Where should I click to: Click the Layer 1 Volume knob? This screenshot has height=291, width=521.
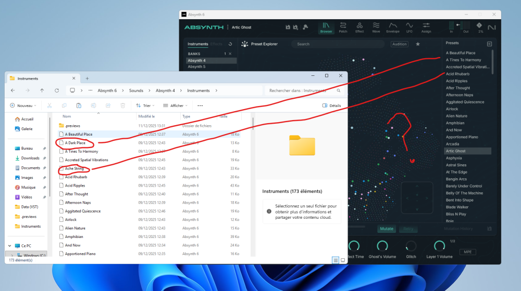click(439, 246)
